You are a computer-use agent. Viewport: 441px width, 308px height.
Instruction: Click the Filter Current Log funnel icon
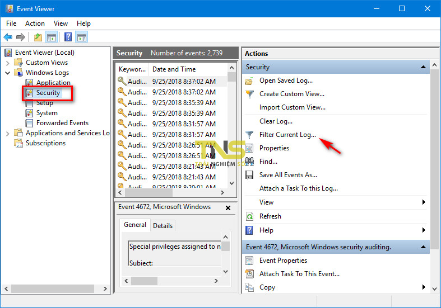(249, 135)
